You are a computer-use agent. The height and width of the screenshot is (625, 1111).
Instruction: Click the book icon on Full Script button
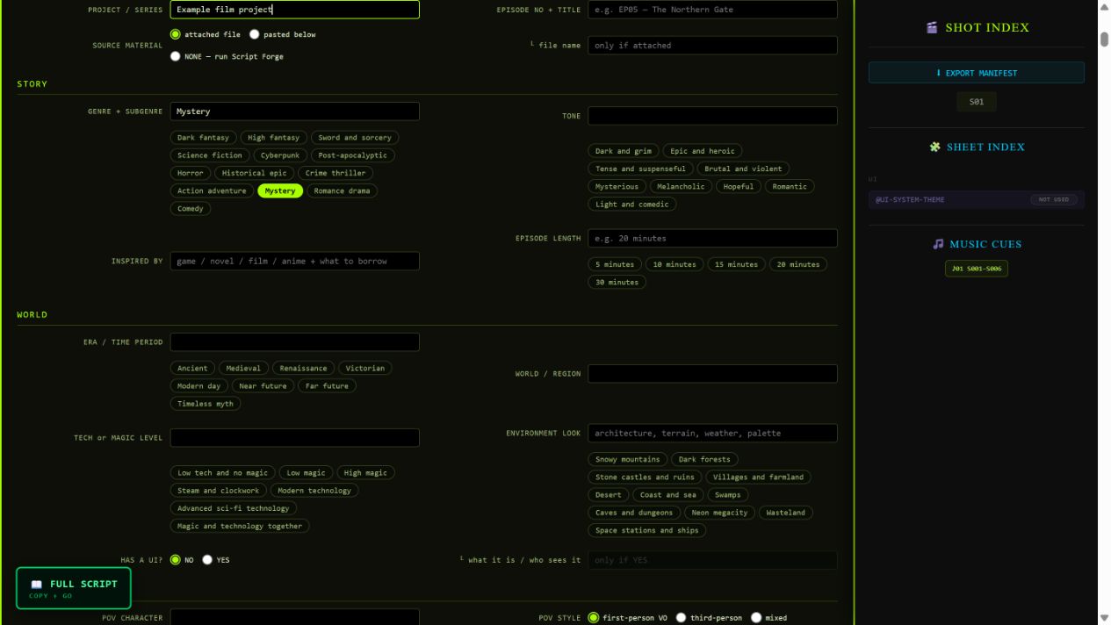[37, 584]
